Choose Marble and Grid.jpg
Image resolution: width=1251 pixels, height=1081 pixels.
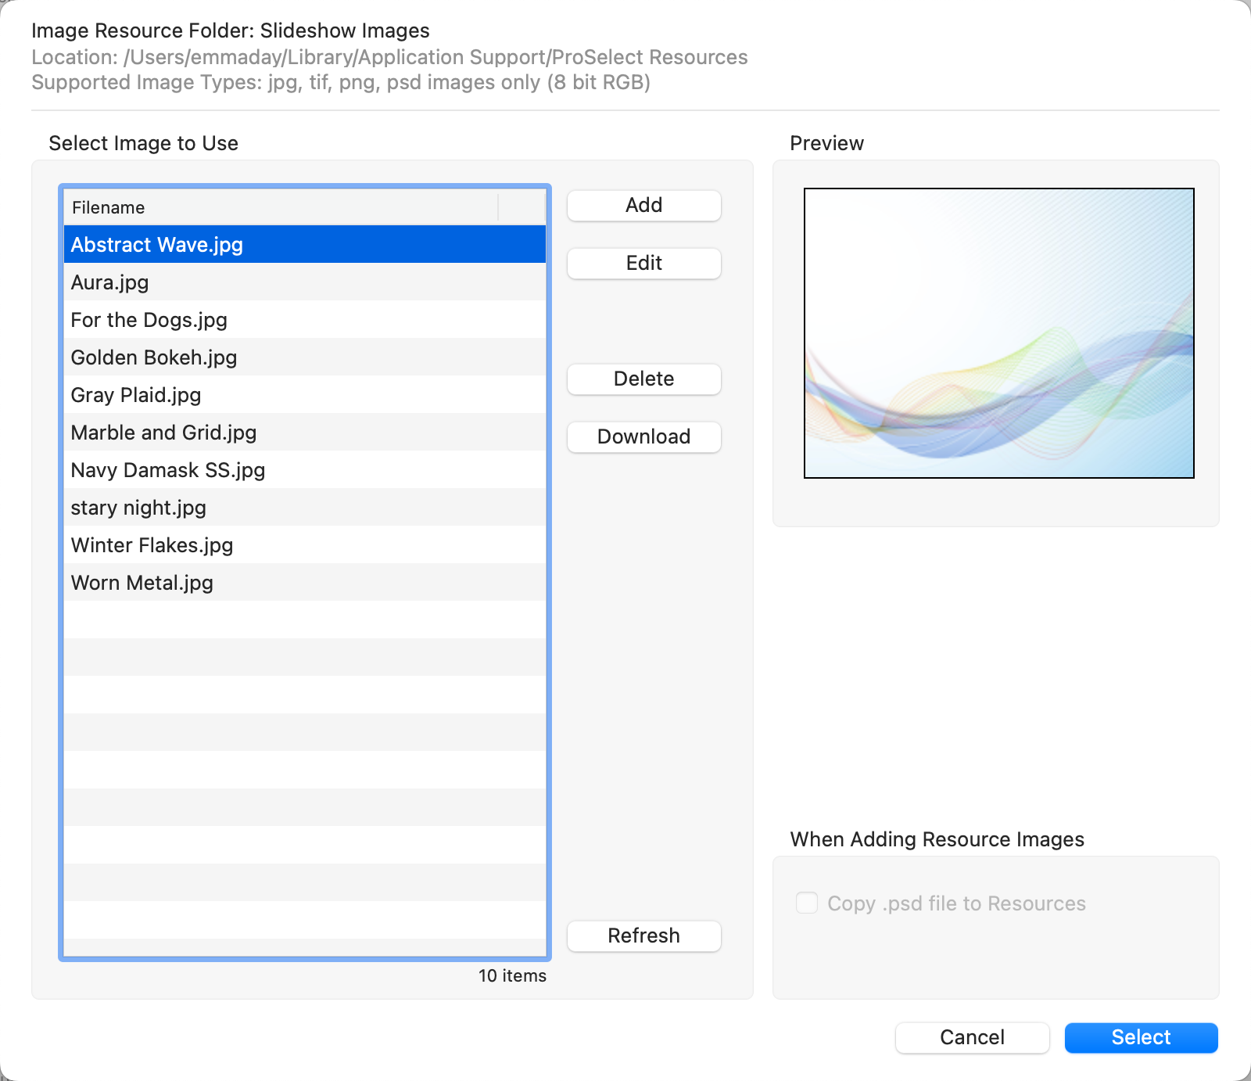[x=163, y=433]
